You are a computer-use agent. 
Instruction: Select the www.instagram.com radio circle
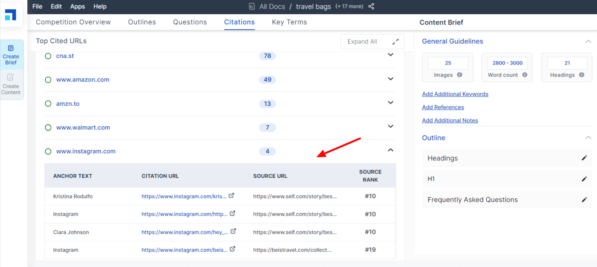pyautogui.click(x=48, y=151)
